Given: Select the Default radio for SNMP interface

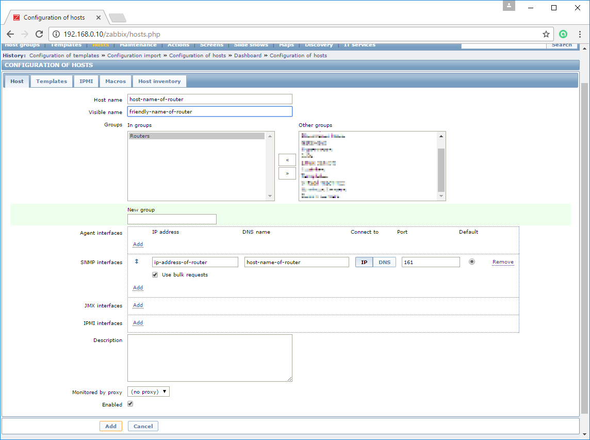Looking at the screenshot, I should click(x=472, y=262).
